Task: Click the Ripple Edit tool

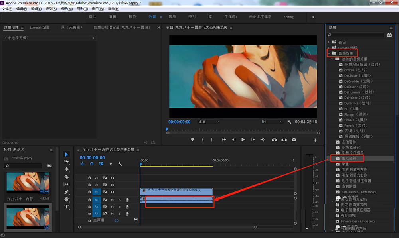Action: coord(67,169)
